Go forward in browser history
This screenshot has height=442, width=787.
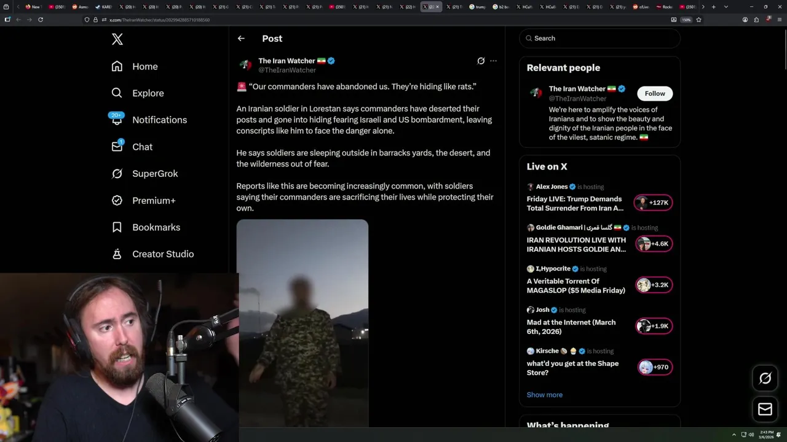pos(29,20)
